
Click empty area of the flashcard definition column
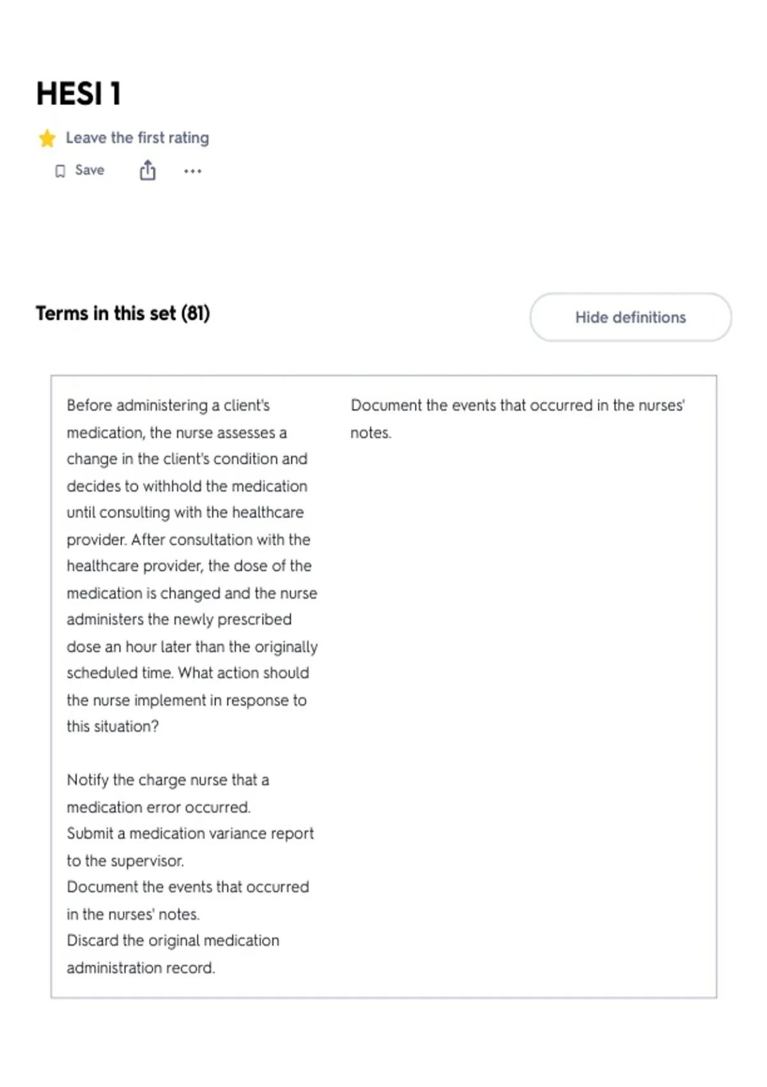(524, 703)
